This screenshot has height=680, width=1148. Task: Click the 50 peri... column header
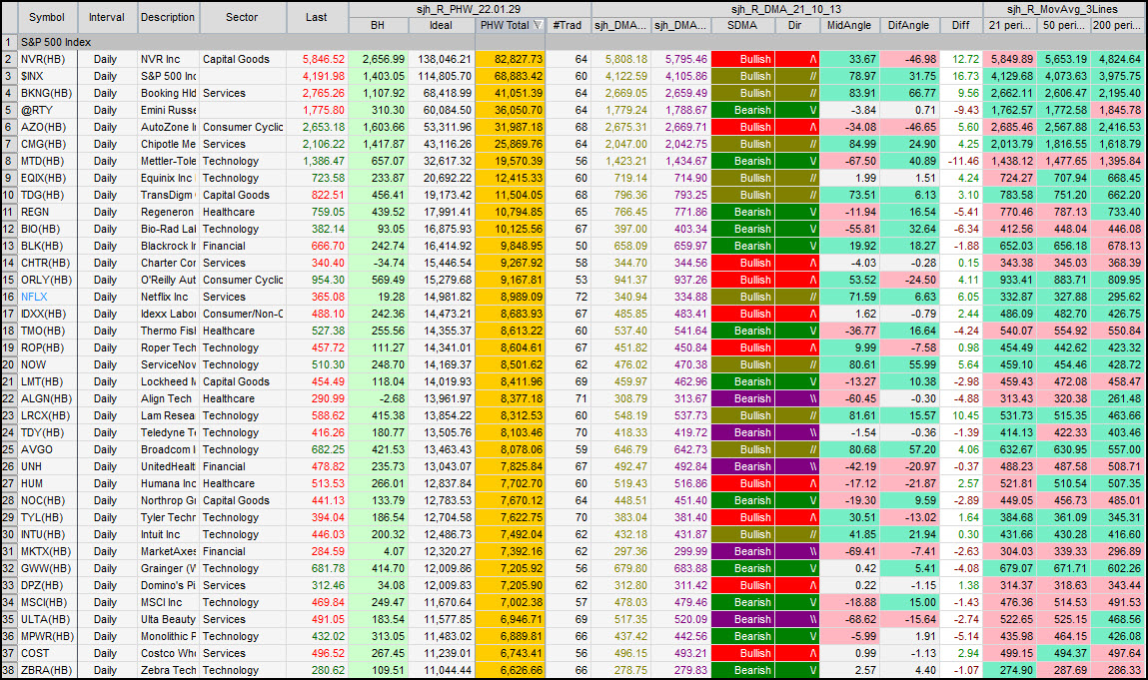tap(1063, 26)
